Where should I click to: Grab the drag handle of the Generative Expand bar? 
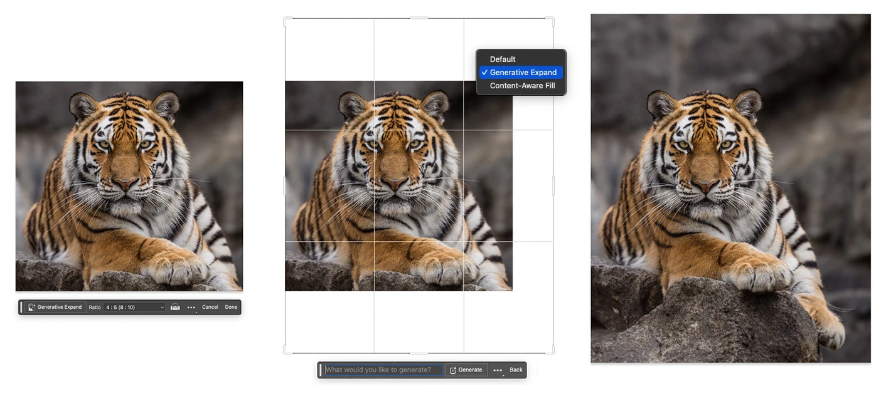(x=21, y=307)
